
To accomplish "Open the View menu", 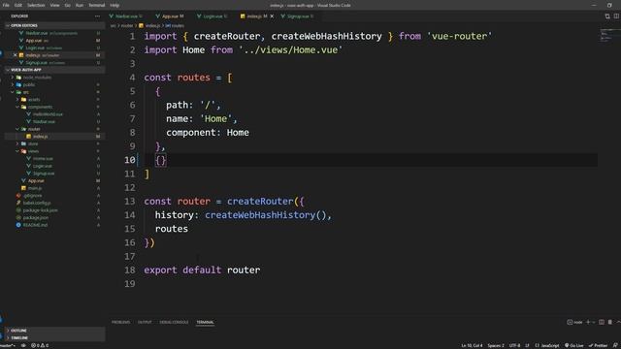I will (54, 5).
